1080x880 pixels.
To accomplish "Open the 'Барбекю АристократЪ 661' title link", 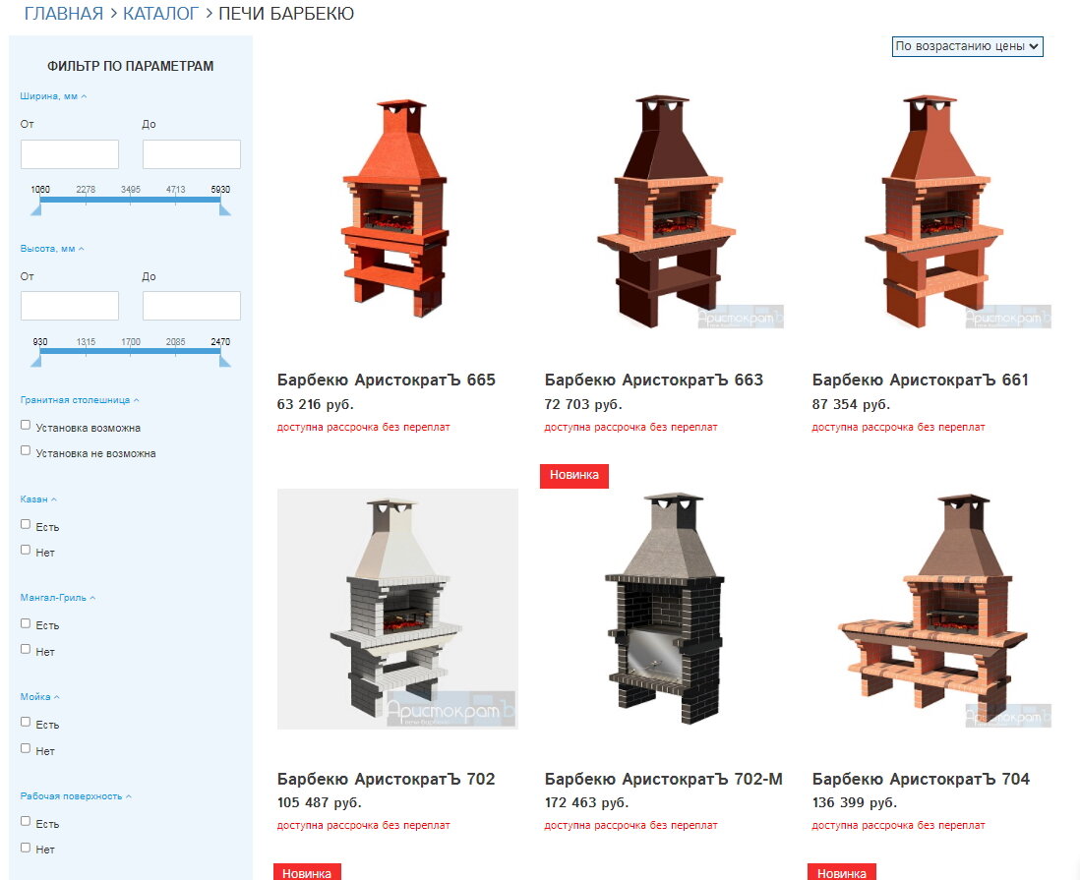I will [x=921, y=381].
